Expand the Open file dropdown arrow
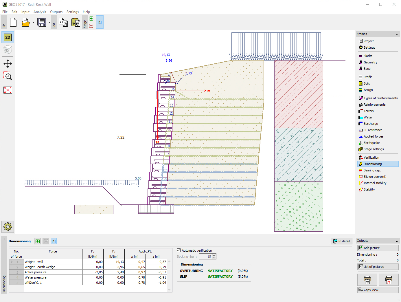 [33, 22]
